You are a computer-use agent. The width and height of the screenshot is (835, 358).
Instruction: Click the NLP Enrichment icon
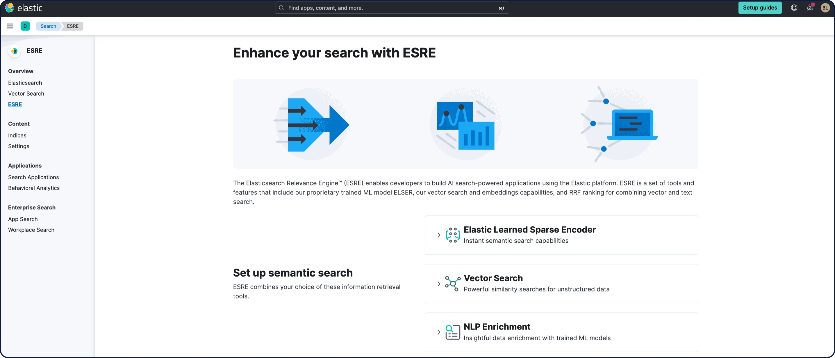click(452, 332)
